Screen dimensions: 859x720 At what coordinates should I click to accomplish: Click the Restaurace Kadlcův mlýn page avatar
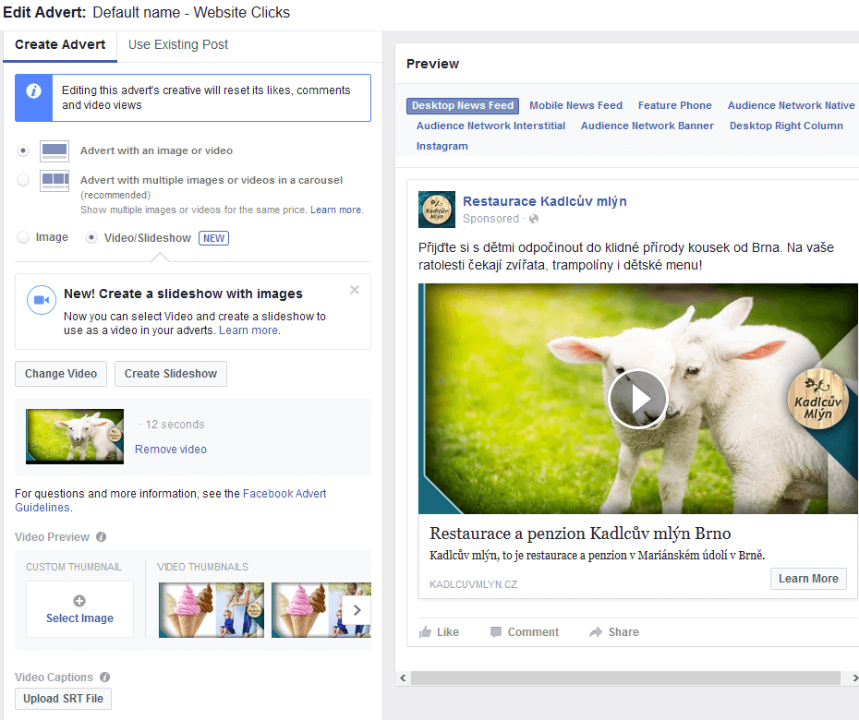click(x=437, y=210)
